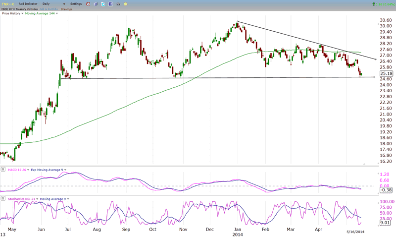Click the 25.18 current price label

[385, 73]
